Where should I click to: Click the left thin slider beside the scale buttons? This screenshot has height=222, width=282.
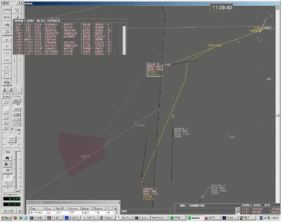15,69
